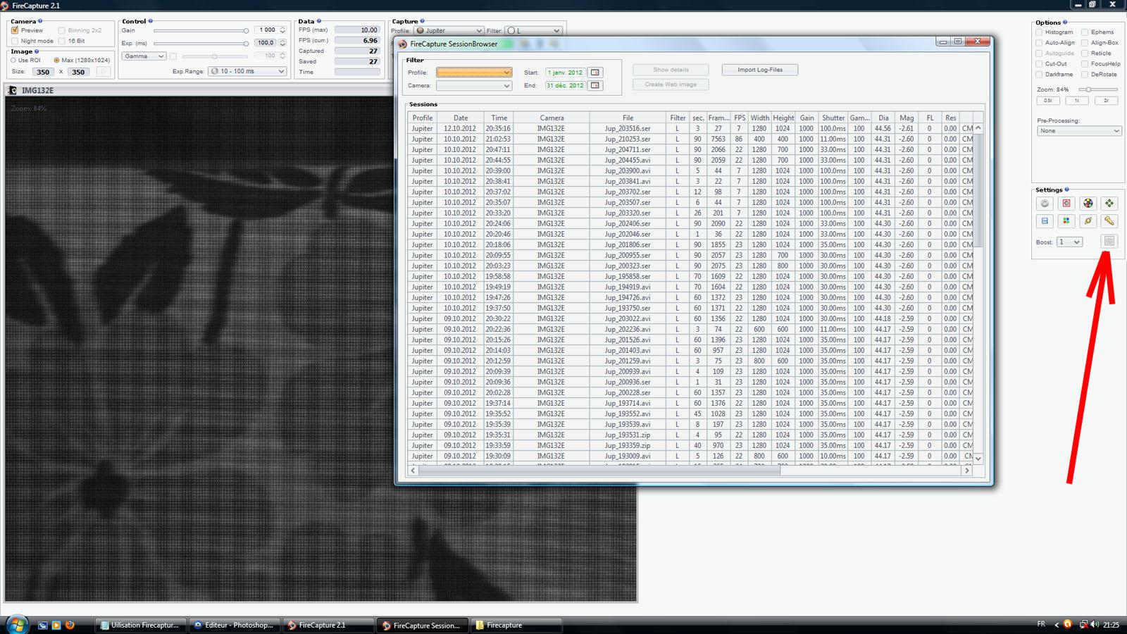
Task: Open the session browser list icon
Action: [x=1109, y=242]
